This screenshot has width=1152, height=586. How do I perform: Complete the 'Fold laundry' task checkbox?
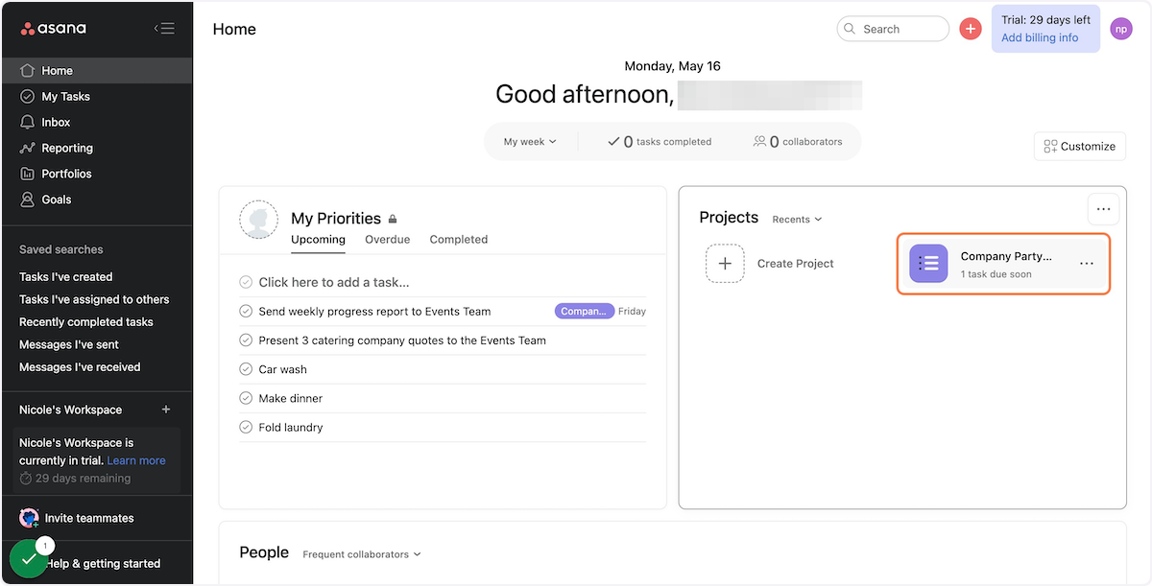coord(246,428)
